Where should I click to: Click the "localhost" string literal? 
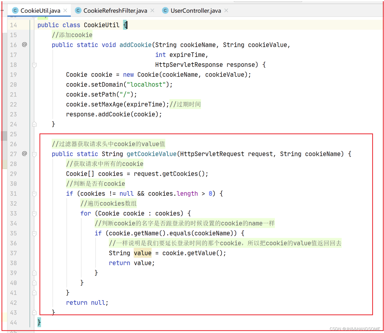146,85
